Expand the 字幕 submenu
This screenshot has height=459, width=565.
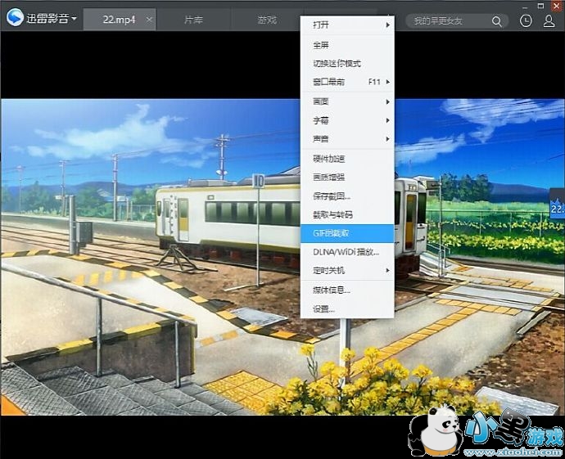tap(347, 120)
